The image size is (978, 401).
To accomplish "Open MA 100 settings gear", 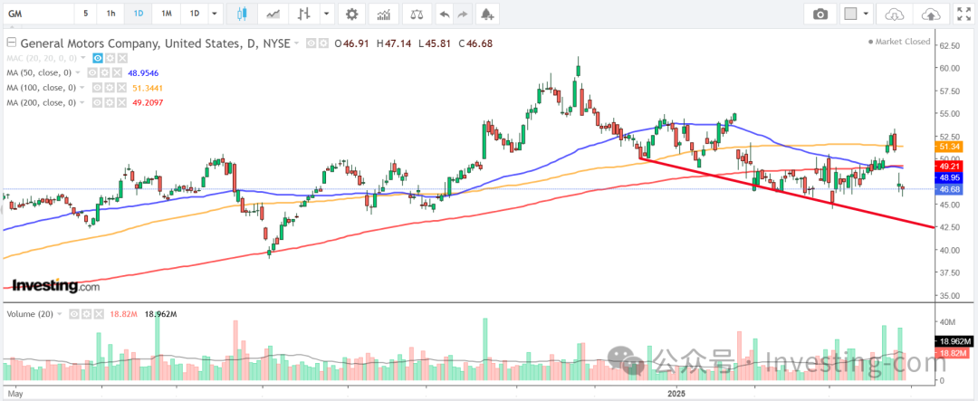I will click(111, 88).
